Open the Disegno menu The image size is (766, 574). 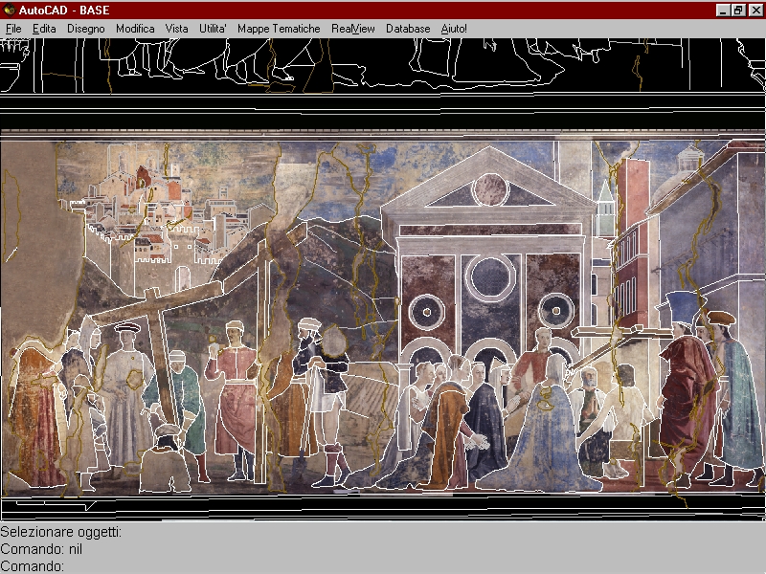click(x=86, y=29)
